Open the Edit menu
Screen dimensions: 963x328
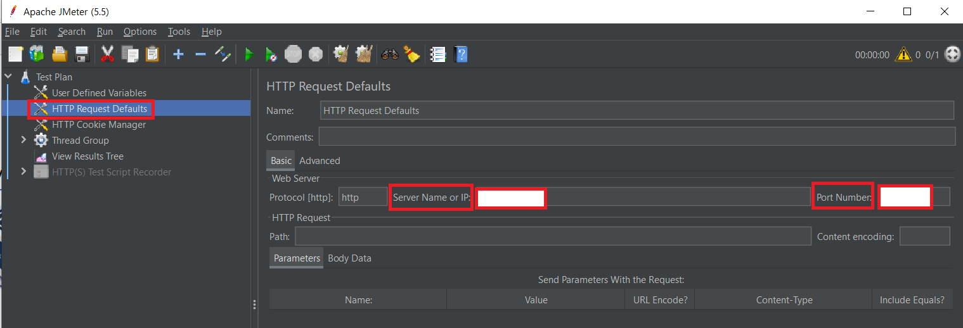(39, 32)
